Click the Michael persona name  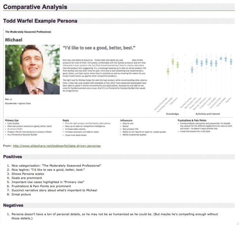pos(14,40)
